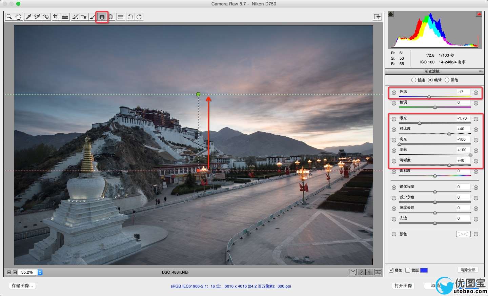Increase 锐化程度 with its plus button
This screenshot has height=296, width=488.
pos(476,188)
